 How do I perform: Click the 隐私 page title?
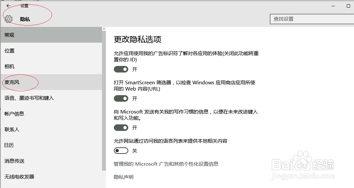tap(25, 19)
